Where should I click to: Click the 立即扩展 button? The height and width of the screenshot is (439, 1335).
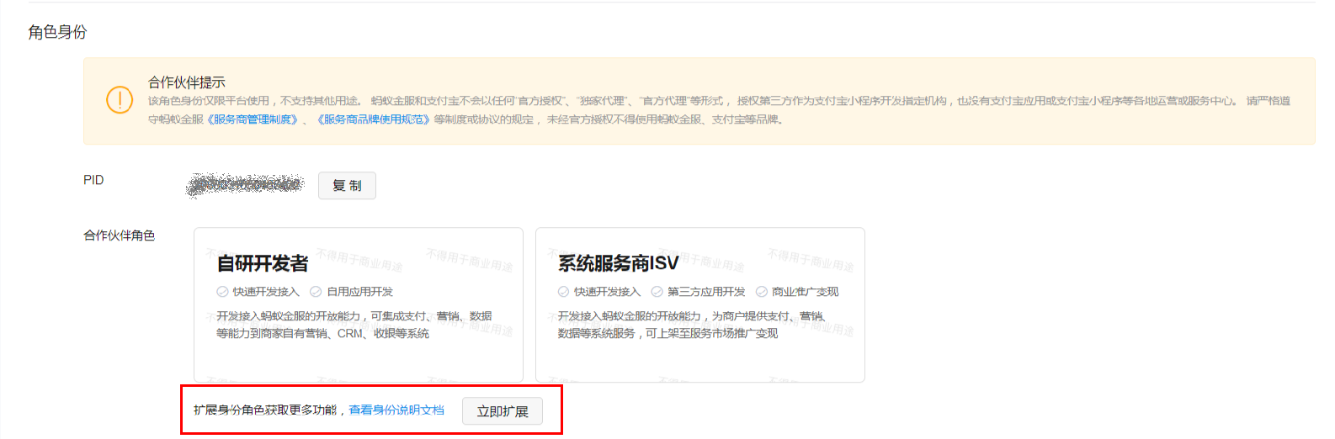click(x=503, y=411)
